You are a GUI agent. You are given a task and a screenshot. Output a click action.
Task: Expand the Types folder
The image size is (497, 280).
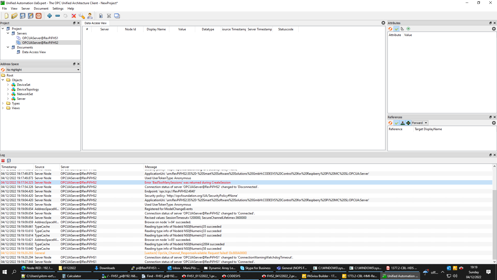point(3,103)
